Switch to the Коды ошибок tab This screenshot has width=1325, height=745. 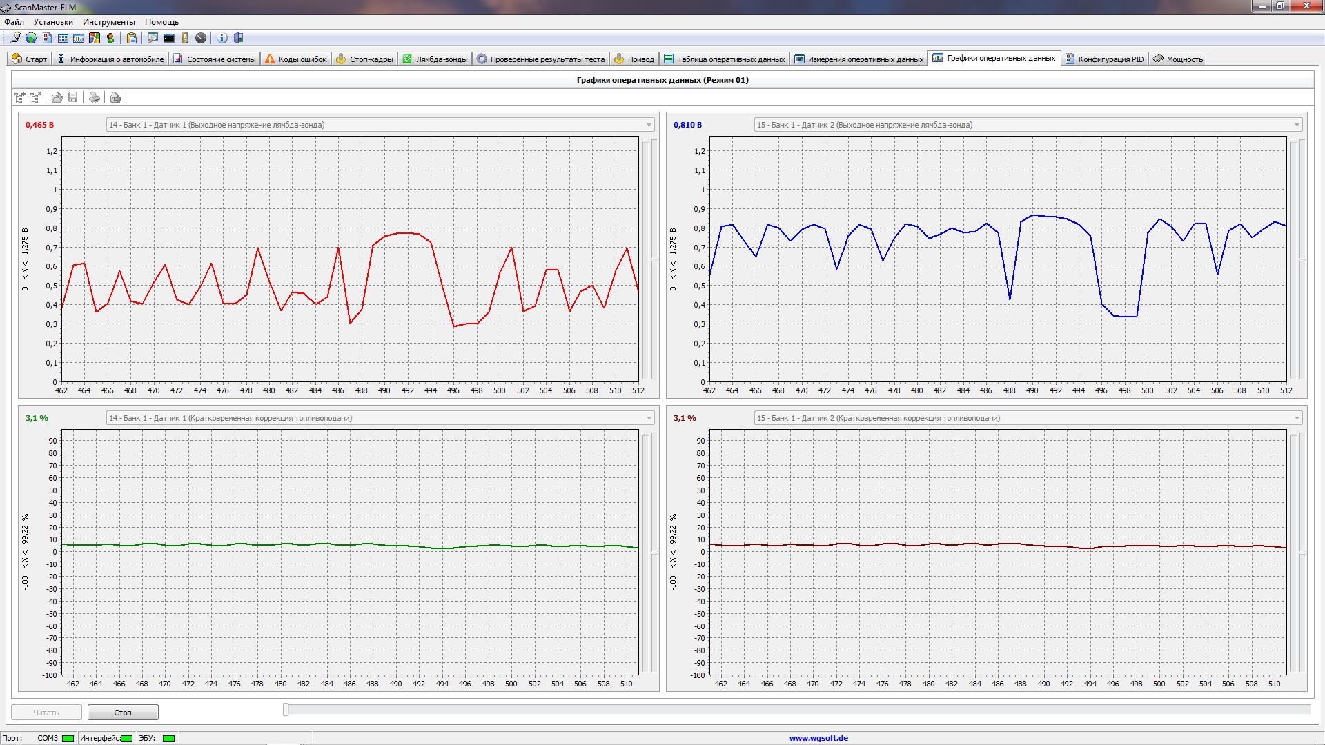(x=296, y=59)
